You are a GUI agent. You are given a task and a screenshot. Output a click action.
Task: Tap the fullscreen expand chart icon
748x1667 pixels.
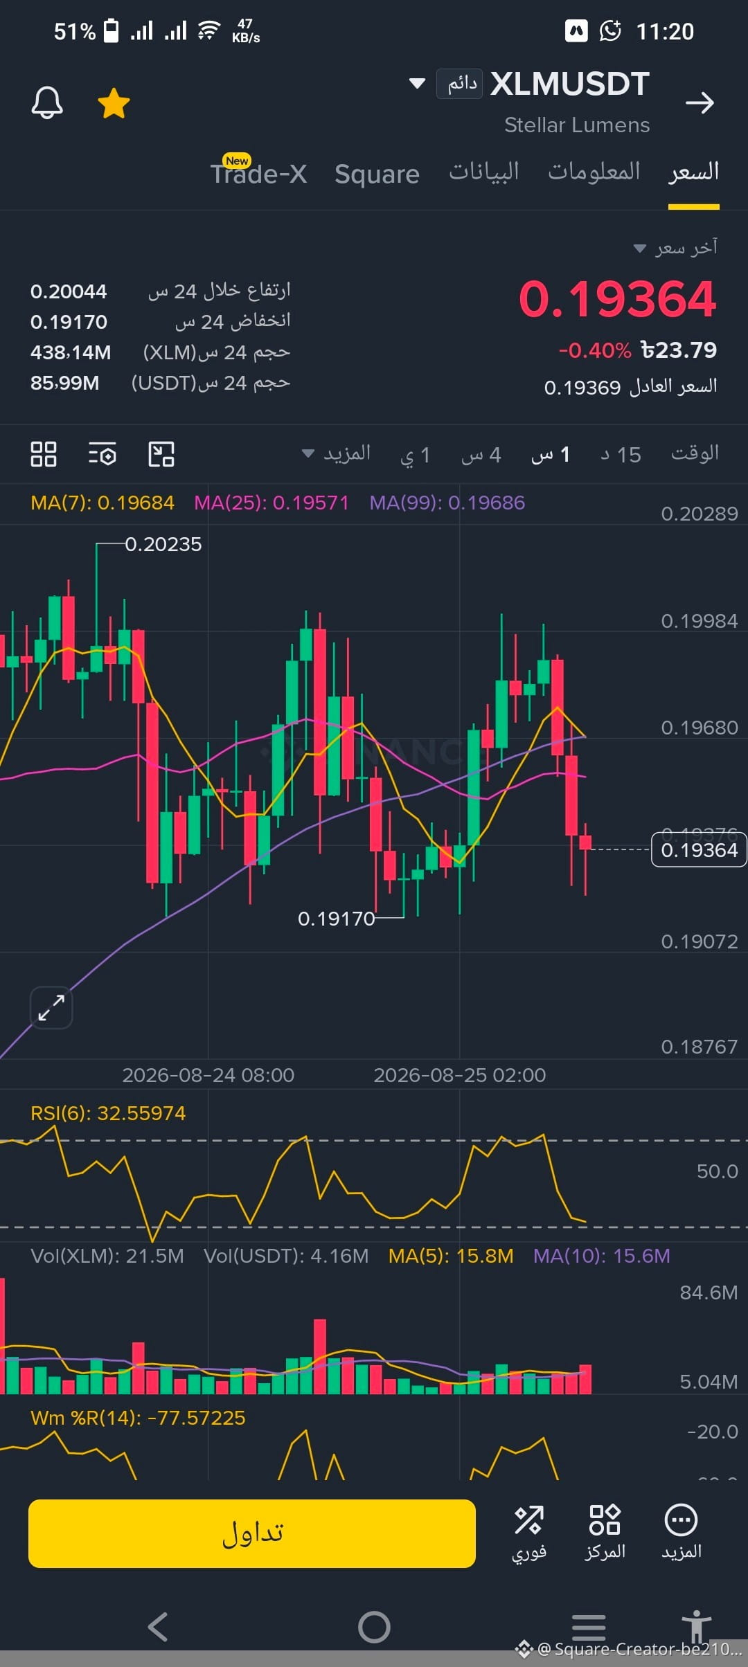(51, 1007)
